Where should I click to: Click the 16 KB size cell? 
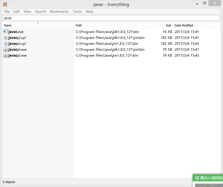(x=167, y=32)
